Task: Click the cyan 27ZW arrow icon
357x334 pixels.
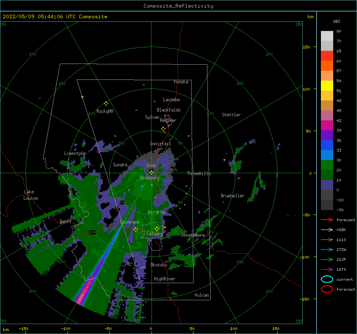Action: (x=327, y=250)
